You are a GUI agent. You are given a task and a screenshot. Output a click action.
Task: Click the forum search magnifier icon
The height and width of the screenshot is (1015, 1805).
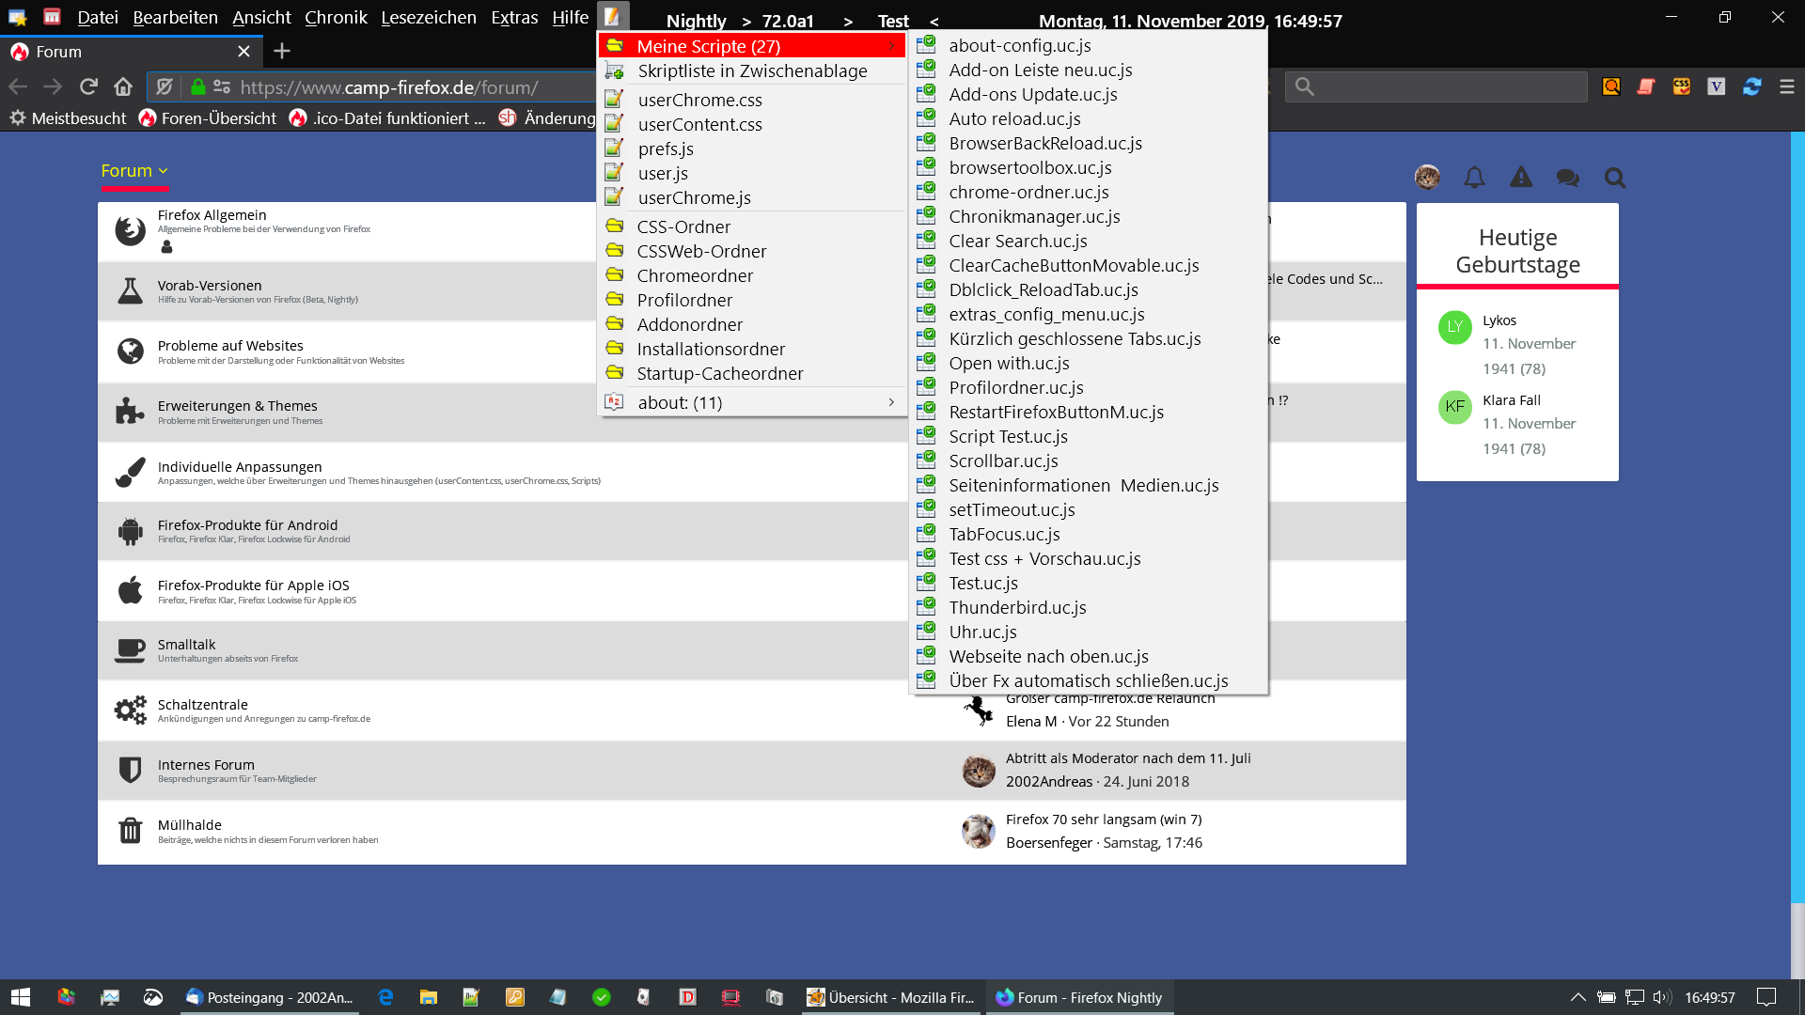1614,178
